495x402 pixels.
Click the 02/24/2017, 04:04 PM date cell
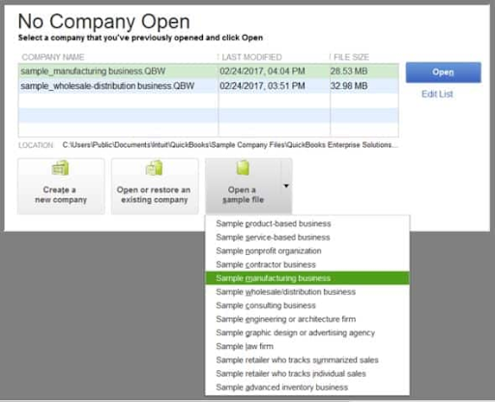click(x=262, y=71)
